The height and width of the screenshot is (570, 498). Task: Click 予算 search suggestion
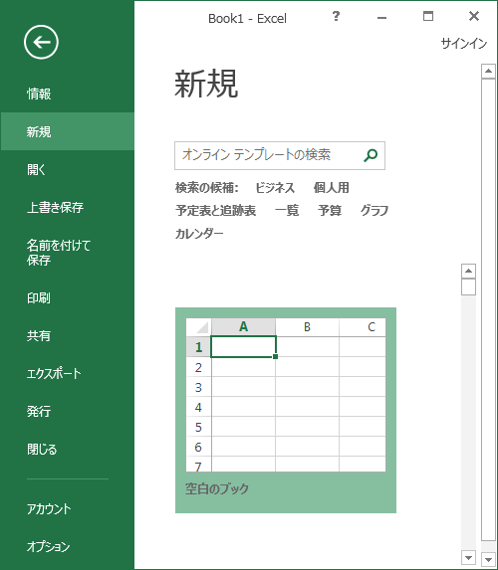coord(330,211)
